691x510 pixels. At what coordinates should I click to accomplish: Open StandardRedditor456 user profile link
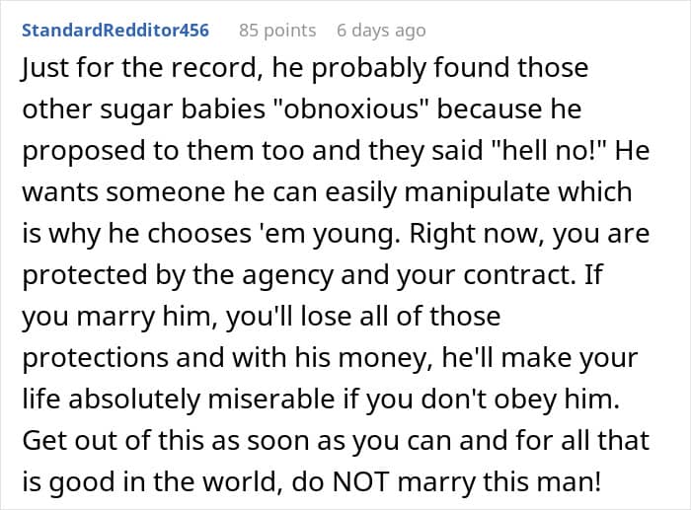(x=115, y=30)
